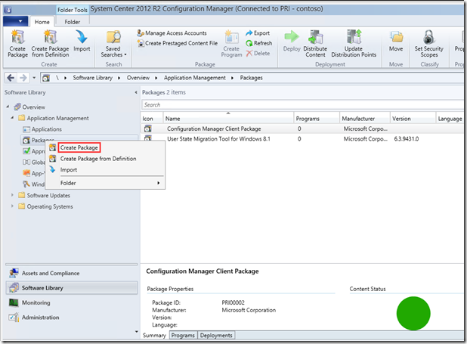Viewport: 467px width, 344px height.
Task: Click Overview in breadcrumb path
Action: point(138,78)
